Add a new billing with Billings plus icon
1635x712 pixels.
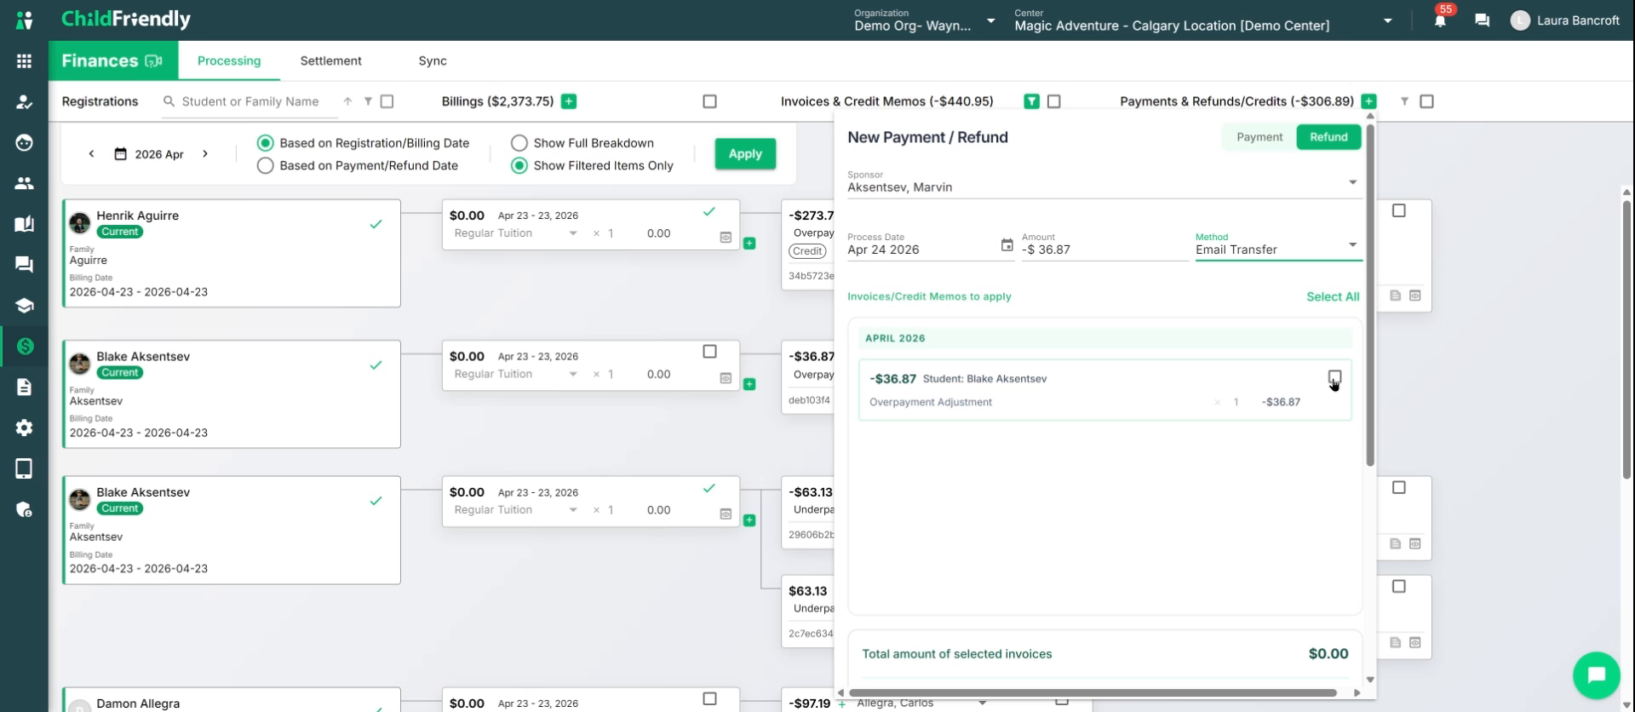(569, 101)
